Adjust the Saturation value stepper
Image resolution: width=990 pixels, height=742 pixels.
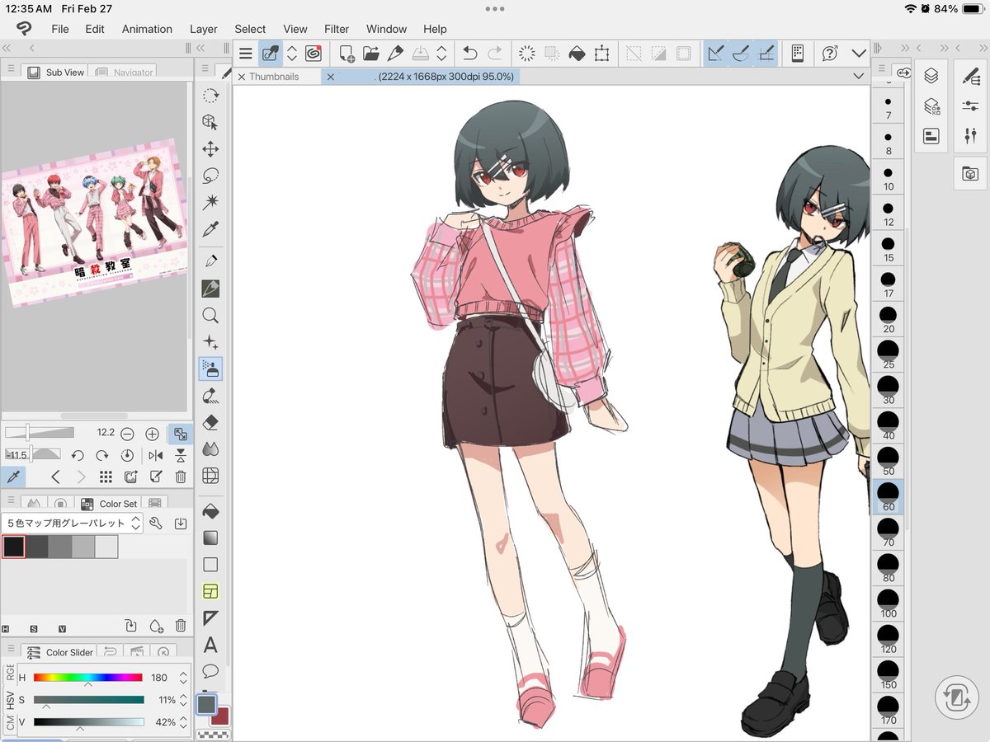pyautogui.click(x=183, y=700)
